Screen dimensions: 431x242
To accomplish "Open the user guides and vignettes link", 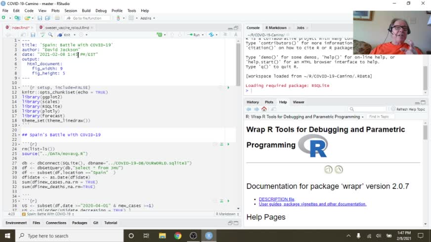I will click(x=312, y=204).
